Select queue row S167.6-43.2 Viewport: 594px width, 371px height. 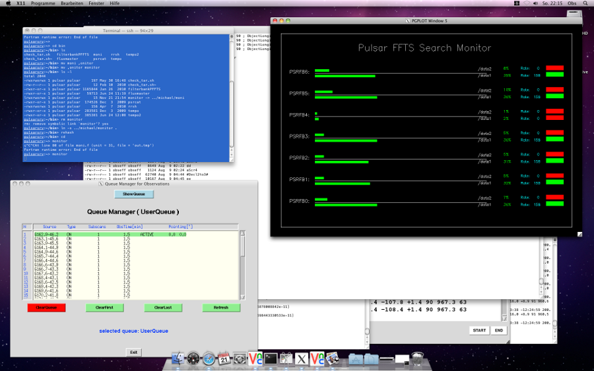tap(137, 273)
